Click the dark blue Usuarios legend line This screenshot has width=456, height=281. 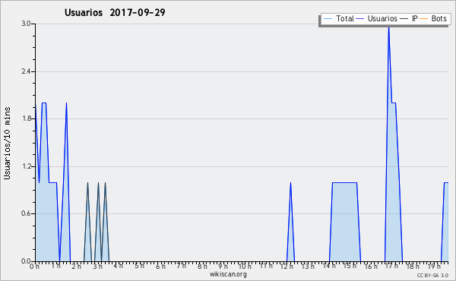(360, 19)
